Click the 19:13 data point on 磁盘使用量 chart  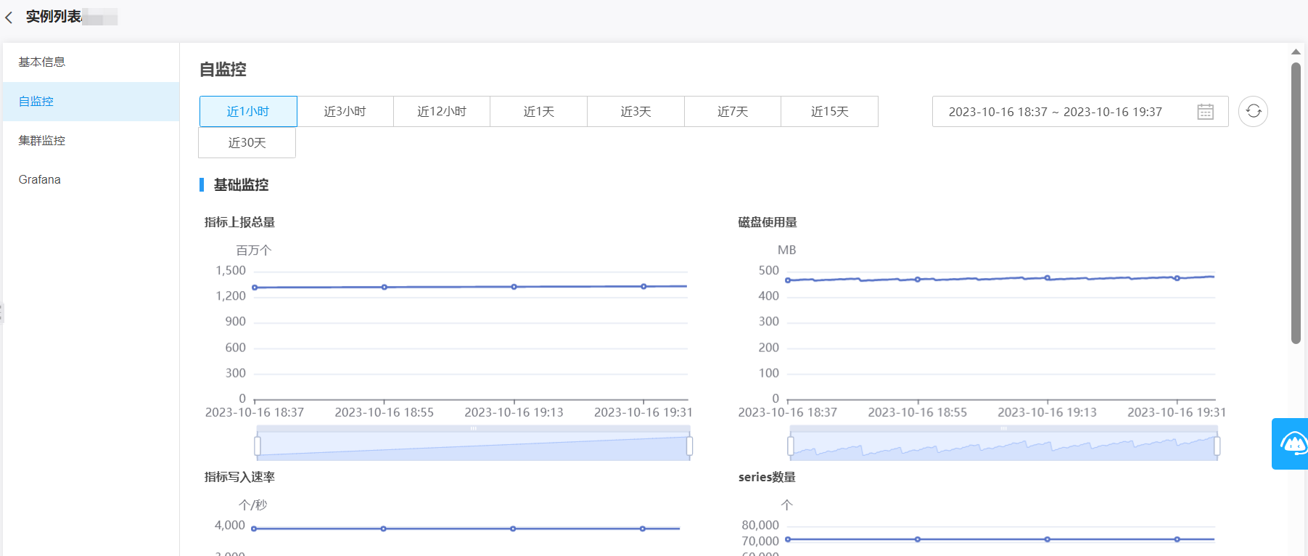(x=1048, y=278)
